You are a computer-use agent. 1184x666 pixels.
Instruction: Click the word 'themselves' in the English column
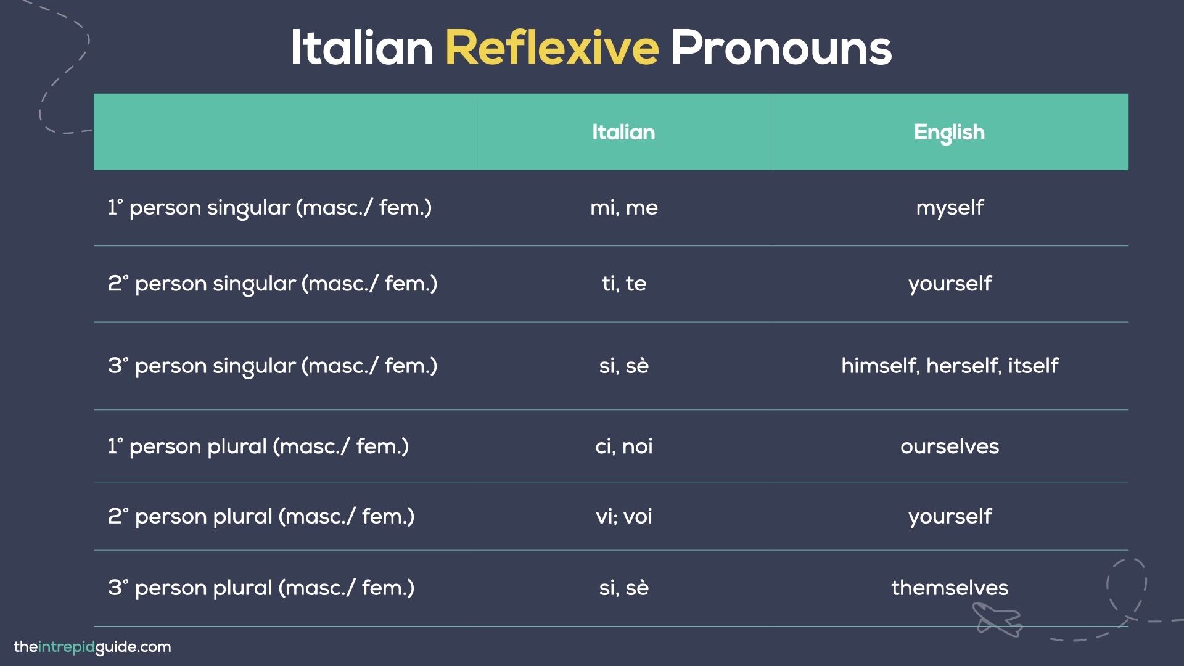[950, 588]
